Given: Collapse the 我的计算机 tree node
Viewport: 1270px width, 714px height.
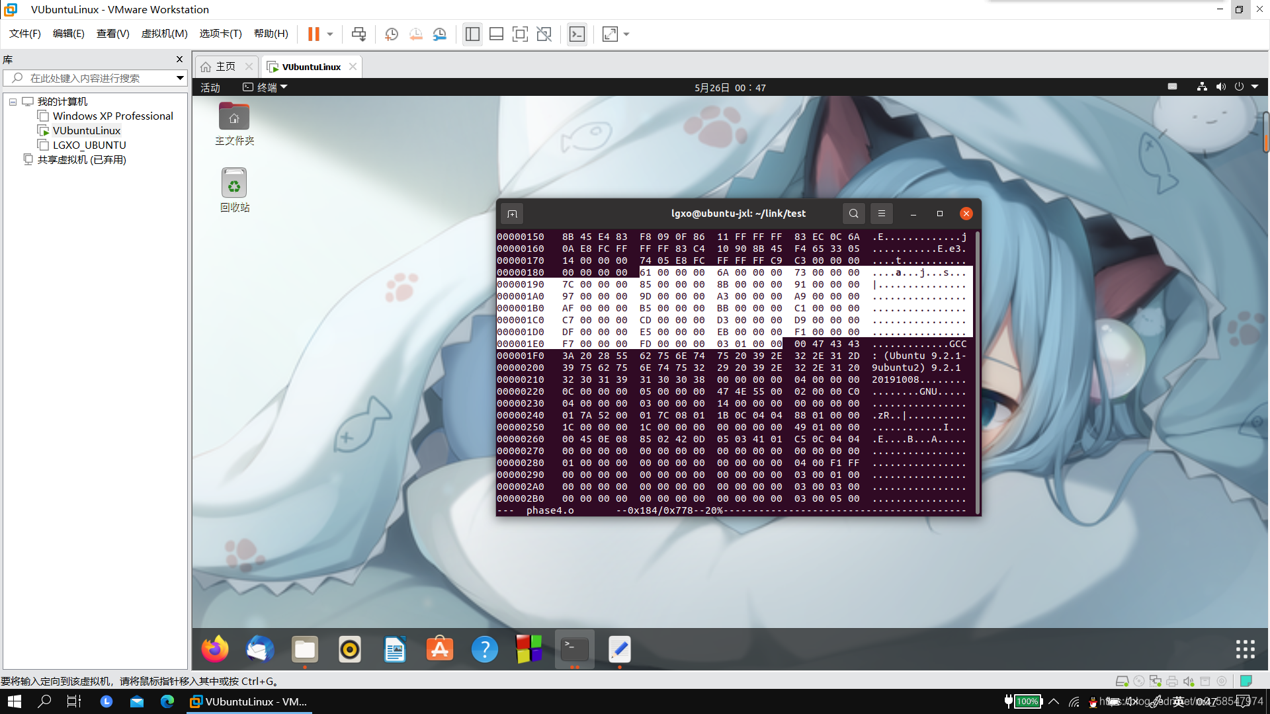Looking at the screenshot, I should pos(13,102).
